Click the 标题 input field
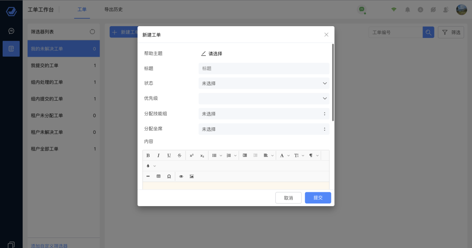 click(x=264, y=68)
